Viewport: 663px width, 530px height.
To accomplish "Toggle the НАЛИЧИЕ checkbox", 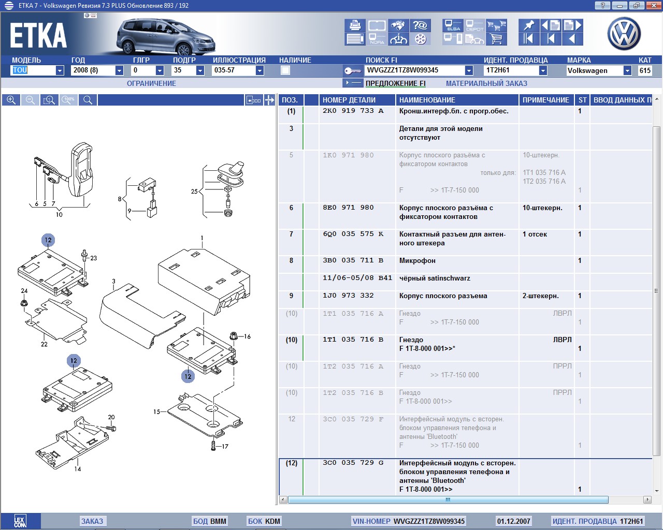I will click(285, 70).
